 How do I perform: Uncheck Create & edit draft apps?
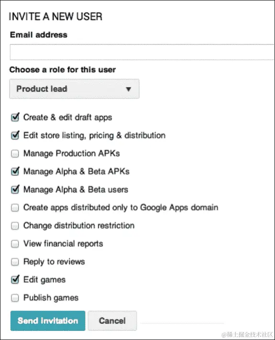point(15,117)
